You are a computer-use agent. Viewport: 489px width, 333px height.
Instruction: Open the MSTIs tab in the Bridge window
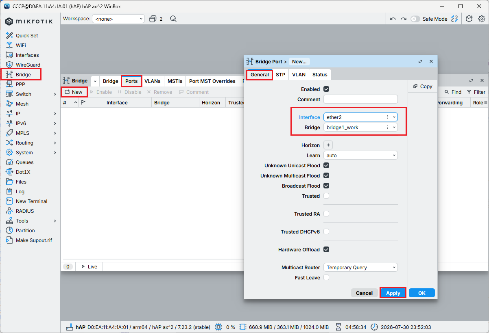[175, 81]
